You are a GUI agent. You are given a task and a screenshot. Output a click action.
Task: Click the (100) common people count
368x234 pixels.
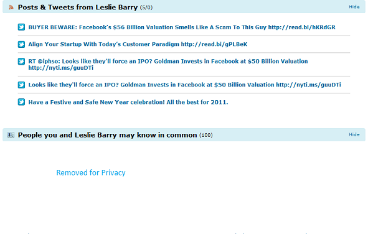tap(206, 136)
